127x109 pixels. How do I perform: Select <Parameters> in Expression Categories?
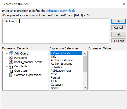[x=66, y=53]
